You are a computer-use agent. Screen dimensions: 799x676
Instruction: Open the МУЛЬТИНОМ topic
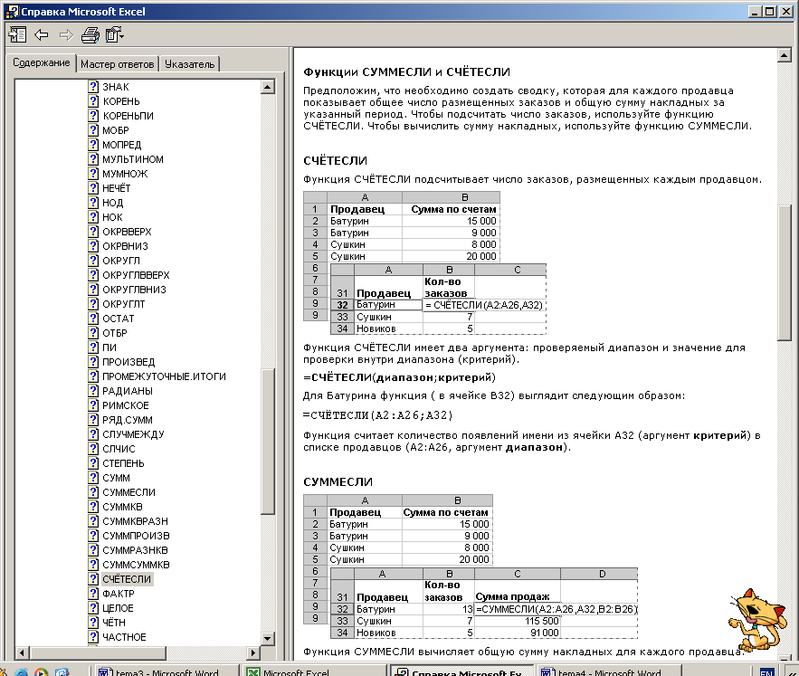(133, 159)
